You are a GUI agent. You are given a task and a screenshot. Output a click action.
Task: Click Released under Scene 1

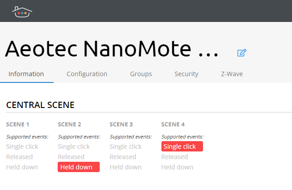(x=19, y=157)
